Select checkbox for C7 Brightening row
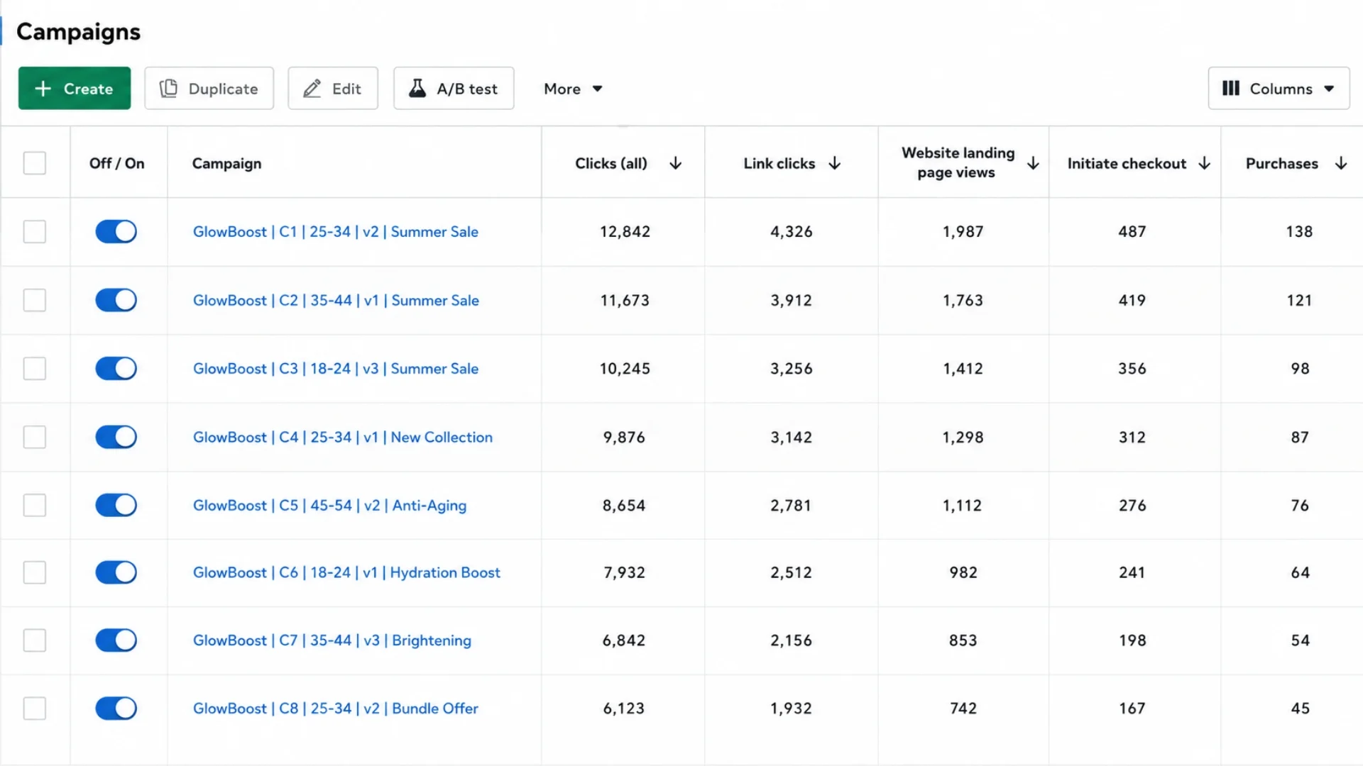 [x=35, y=640]
